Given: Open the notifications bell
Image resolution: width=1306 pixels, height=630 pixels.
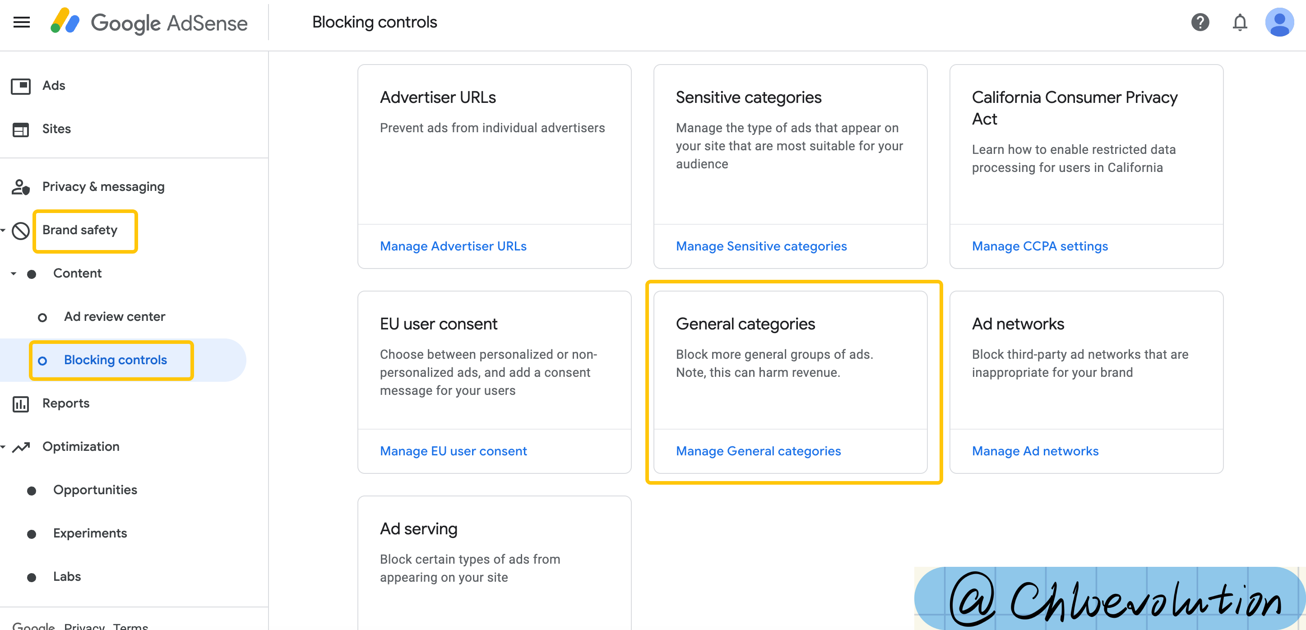Looking at the screenshot, I should tap(1240, 22).
